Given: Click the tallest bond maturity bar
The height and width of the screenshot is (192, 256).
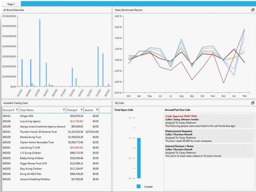Looking at the screenshot, I should [x=40, y=53].
